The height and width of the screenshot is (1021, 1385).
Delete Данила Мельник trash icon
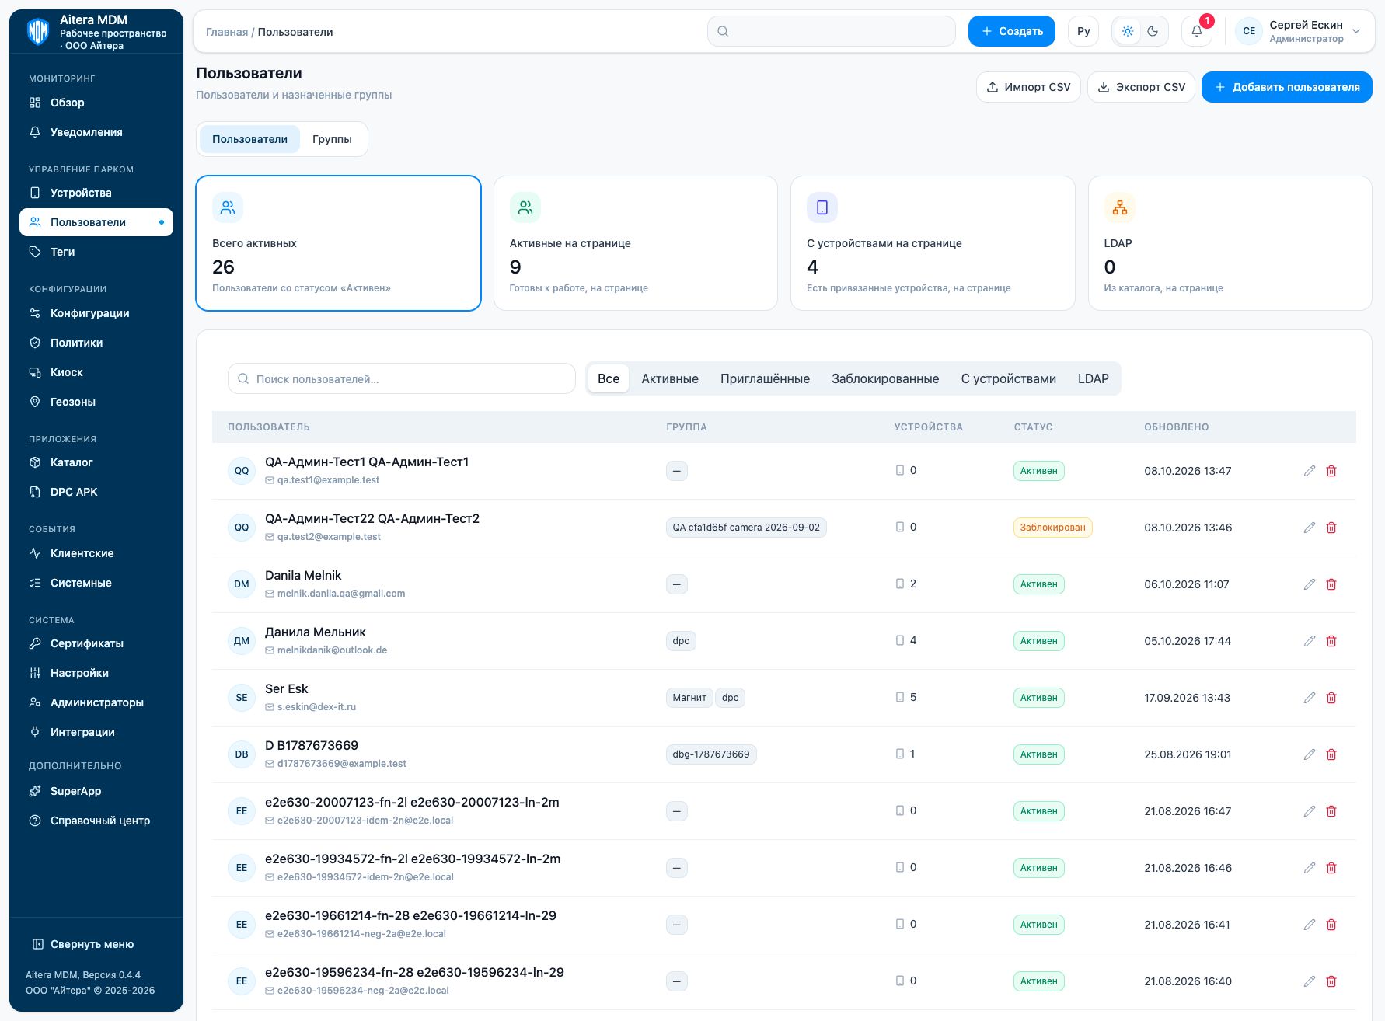[x=1331, y=641]
